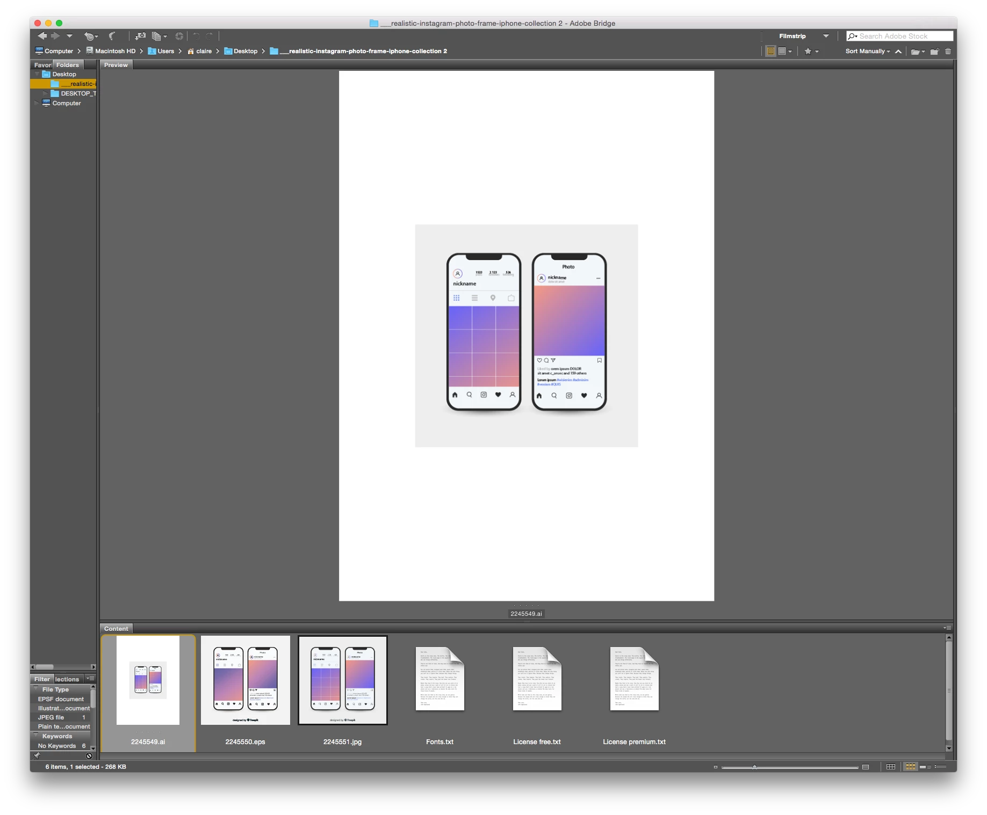987x815 pixels.
Task: Open the Sort Manually dropdown
Action: coord(868,51)
